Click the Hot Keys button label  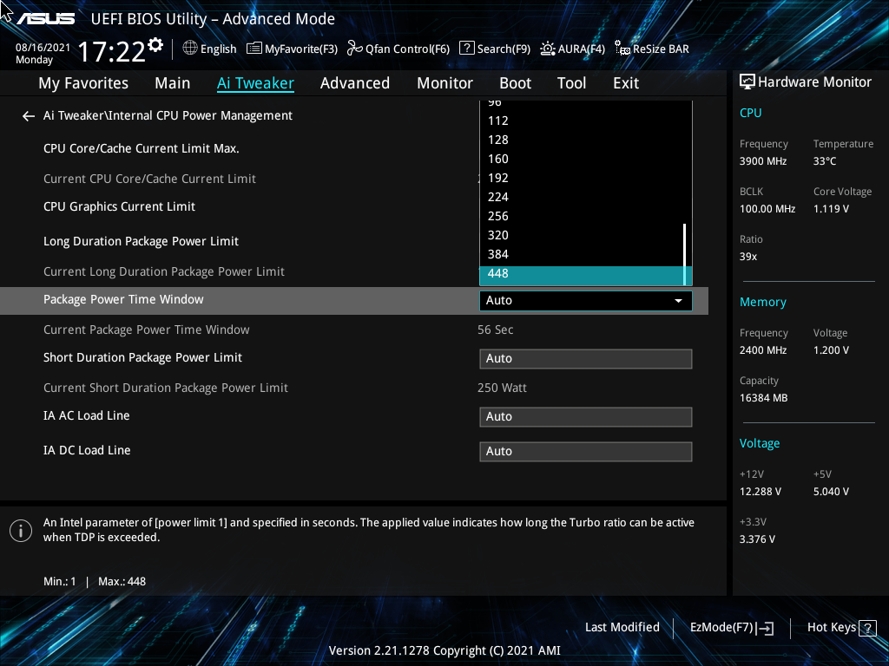(x=831, y=628)
